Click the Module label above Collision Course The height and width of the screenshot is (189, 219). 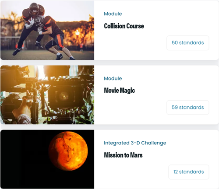pyautogui.click(x=113, y=14)
